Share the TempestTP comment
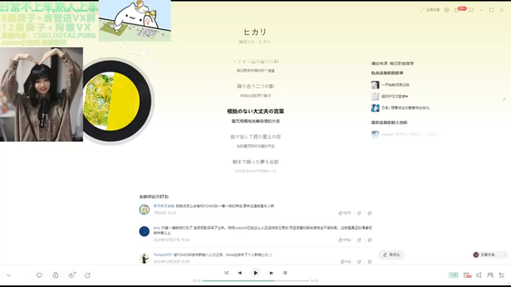The height and width of the screenshot is (287, 511). coord(359,261)
